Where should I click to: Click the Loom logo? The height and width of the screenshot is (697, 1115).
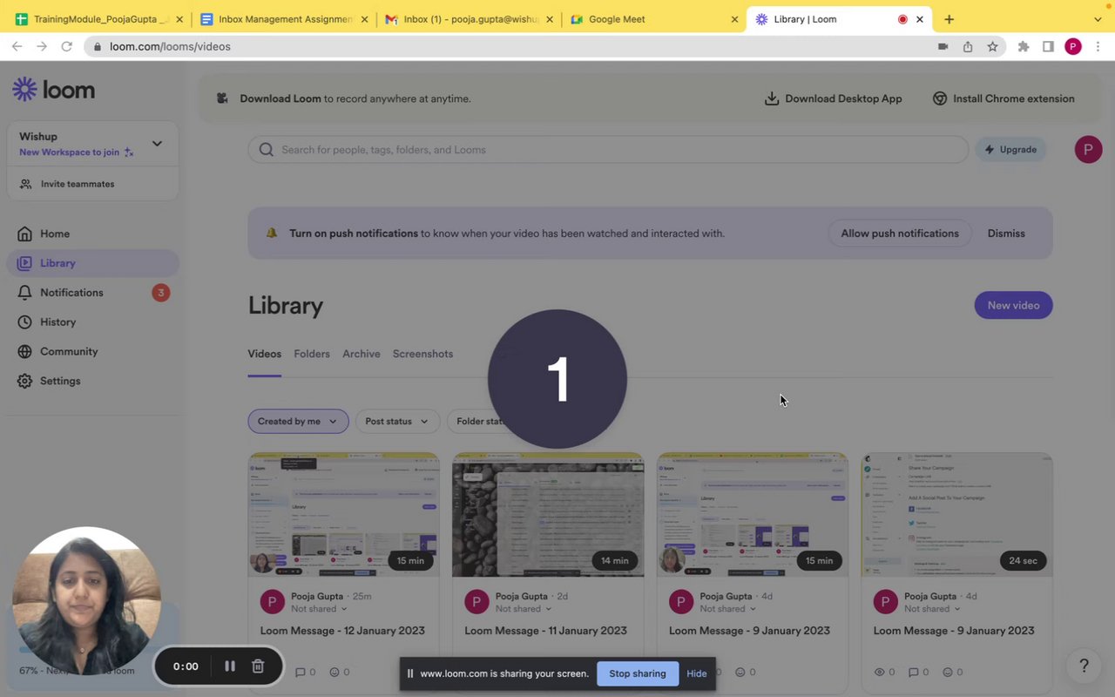(x=53, y=90)
